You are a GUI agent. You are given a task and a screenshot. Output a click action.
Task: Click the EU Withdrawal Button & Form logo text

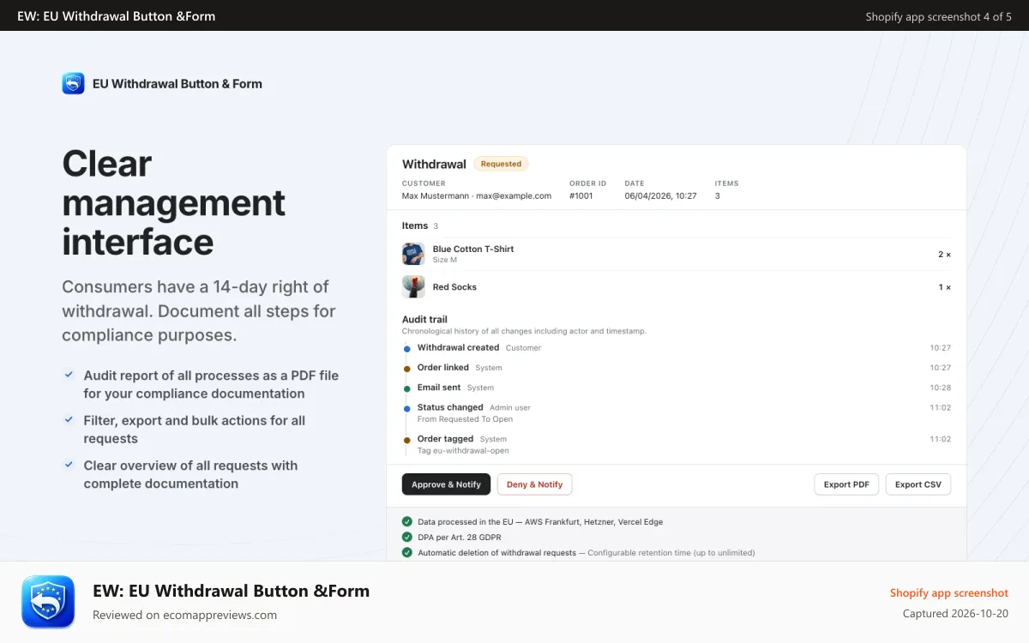(x=178, y=83)
